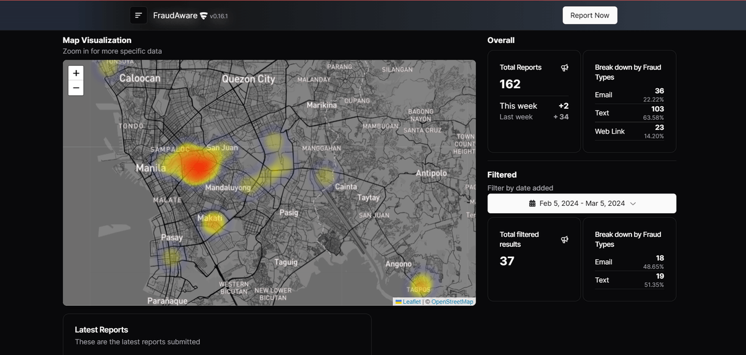Click the filtered Email count 18
746x355 pixels.
[x=660, y=257]
